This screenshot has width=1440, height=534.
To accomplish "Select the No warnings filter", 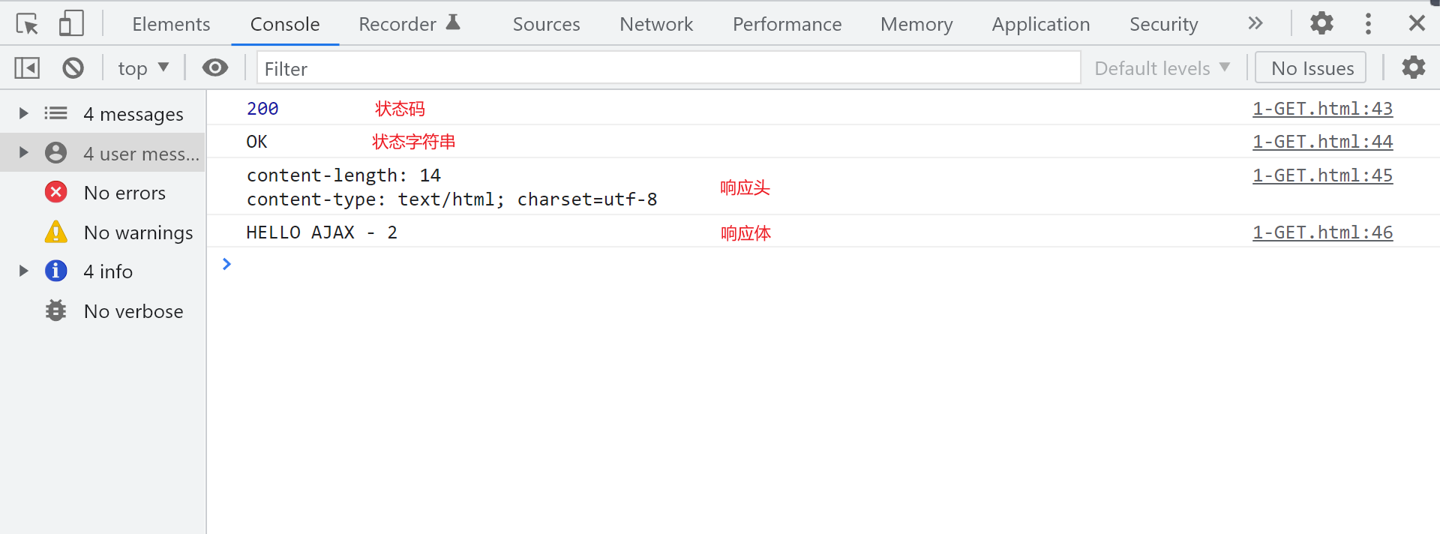I will coord(137,232).
